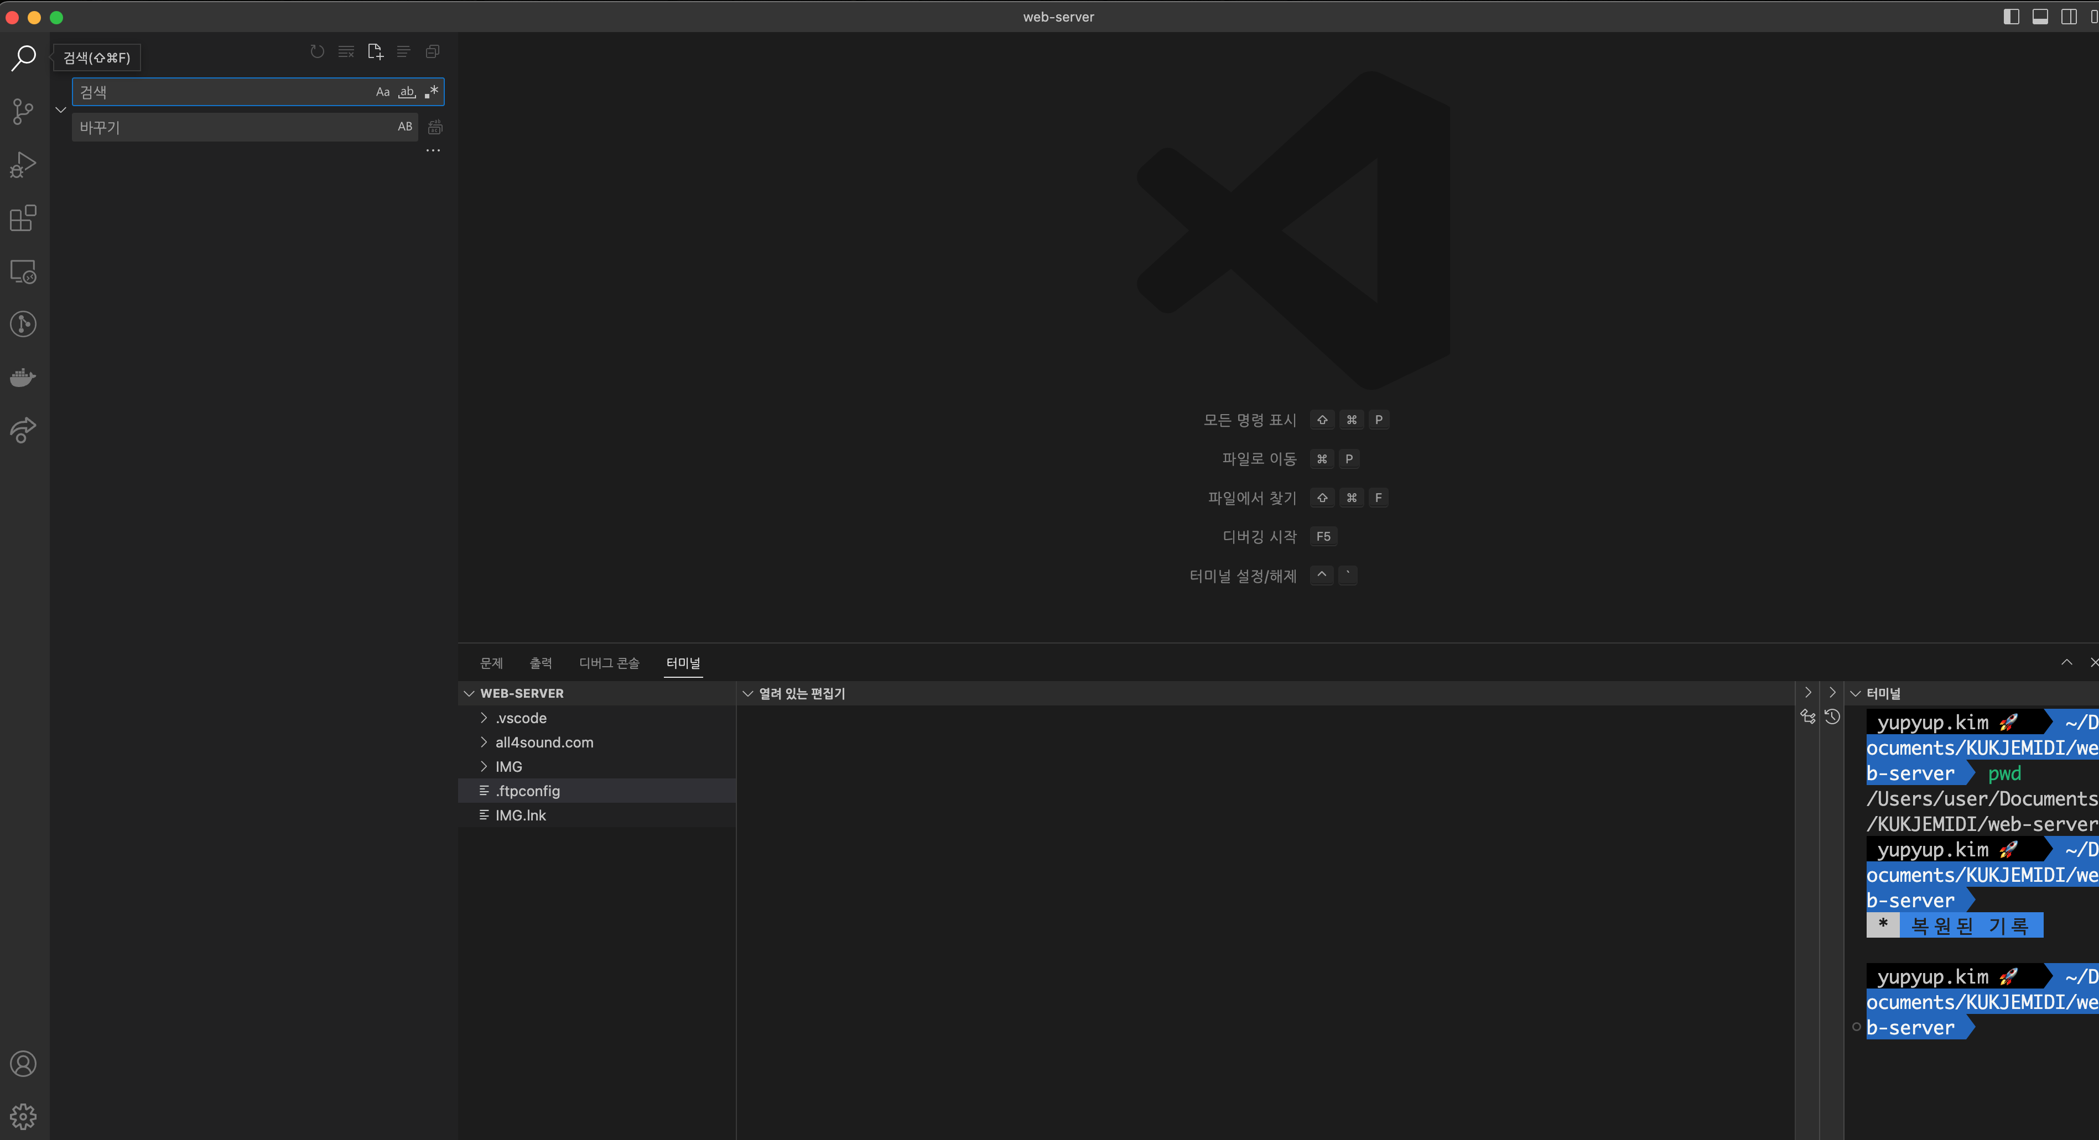The width and height of the screenshot is (2099, 1140).
Task: Toggle search details with the ellipsis button
Action: click(x=433, y=150)
